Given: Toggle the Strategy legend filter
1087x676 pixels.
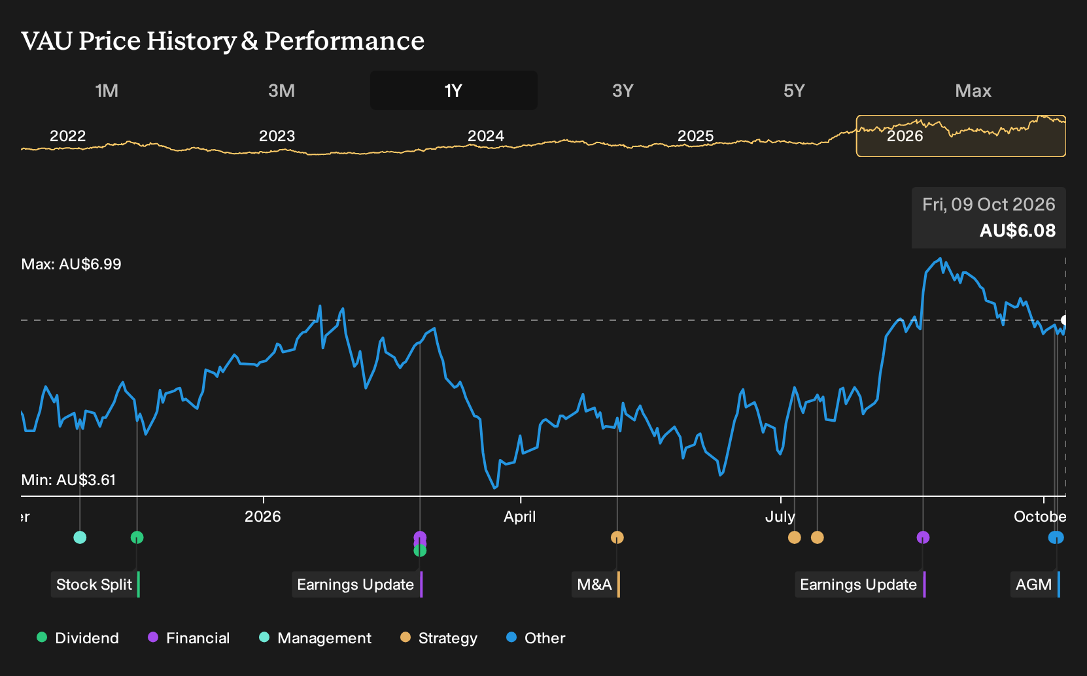Looking at the screenshot, I should point(439,638).
